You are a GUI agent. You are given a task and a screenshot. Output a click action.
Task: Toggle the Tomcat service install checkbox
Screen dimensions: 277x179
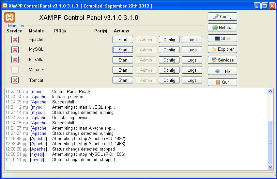tap(15, 80)
